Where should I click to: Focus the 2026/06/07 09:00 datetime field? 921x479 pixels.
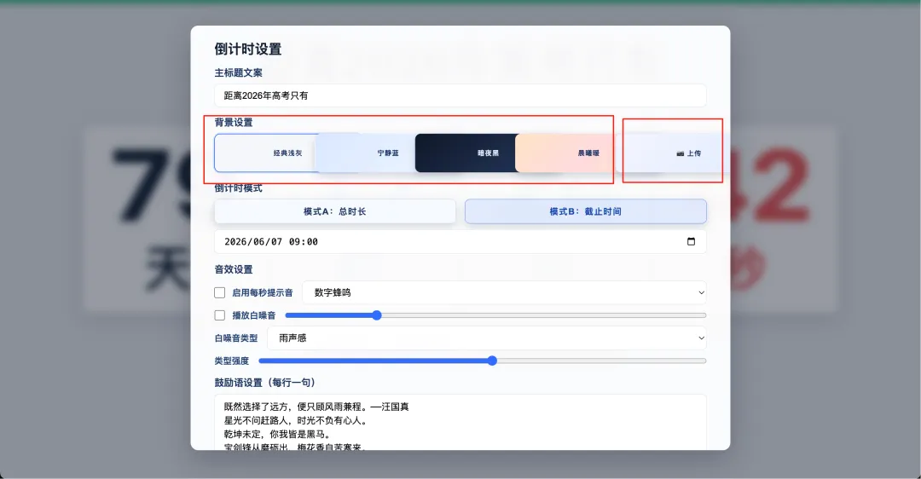[460, 241]
